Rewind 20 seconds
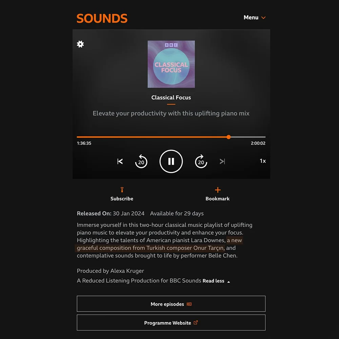Screen dimensions: 339x339 [141, 161]
